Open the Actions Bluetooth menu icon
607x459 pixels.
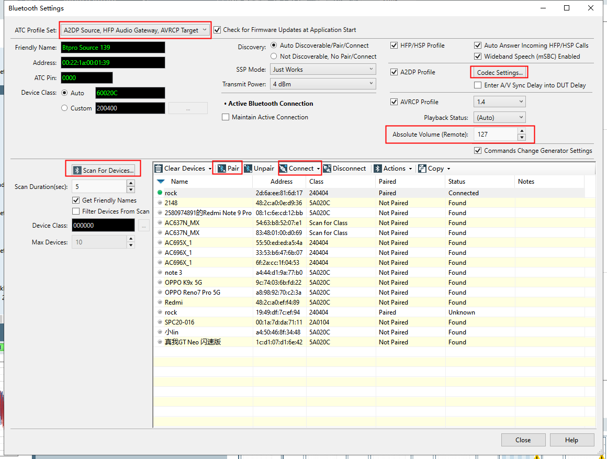pos(378,169)
